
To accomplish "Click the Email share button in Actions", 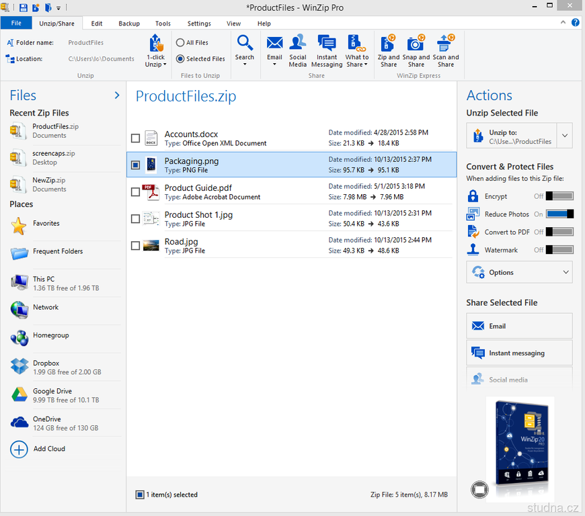I will (519, 326).
